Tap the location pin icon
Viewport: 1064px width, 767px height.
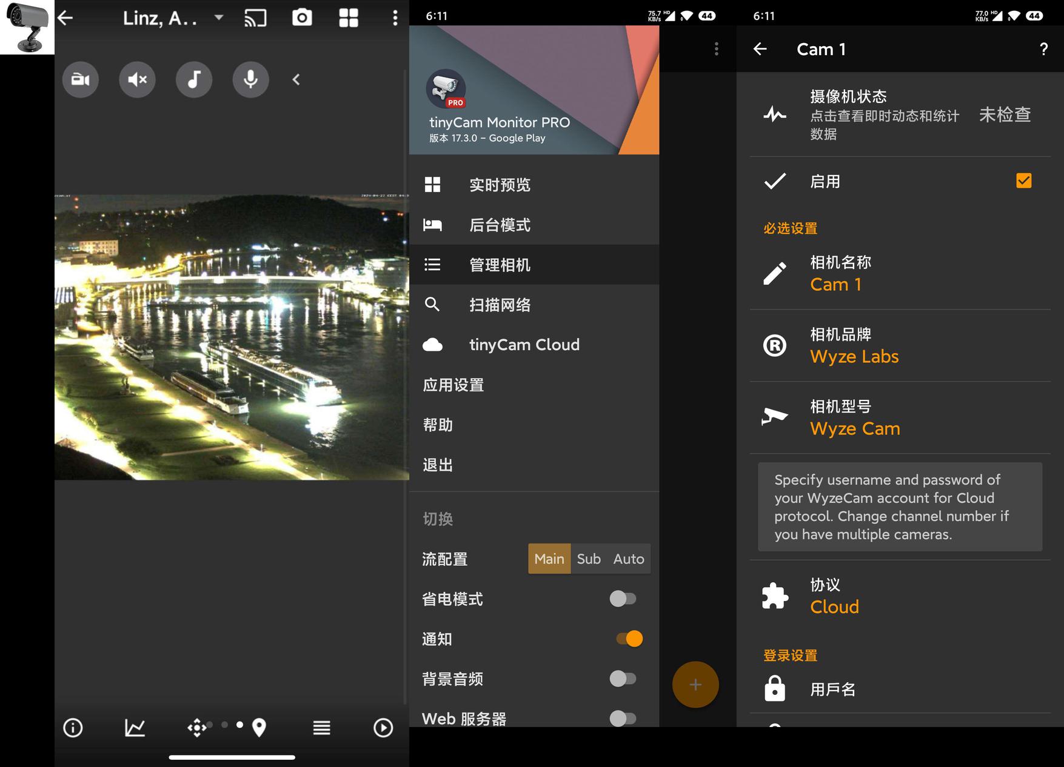[259, 728]
